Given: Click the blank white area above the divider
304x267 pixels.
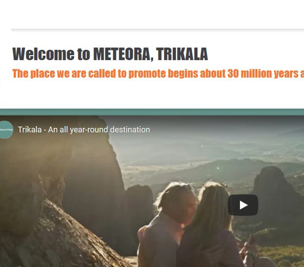Looking at the screenshot, I should [152, 14].
